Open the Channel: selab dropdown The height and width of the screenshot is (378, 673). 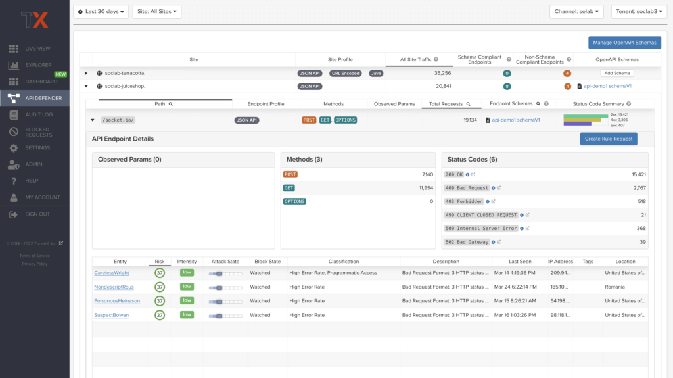tap(576, 12)
